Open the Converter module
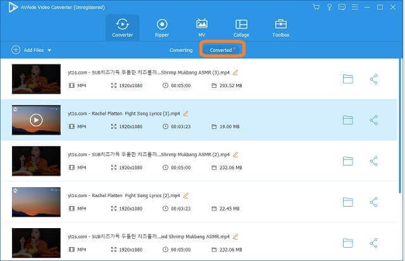The width and height of the screenshot is (405, 261). point(122,28)
